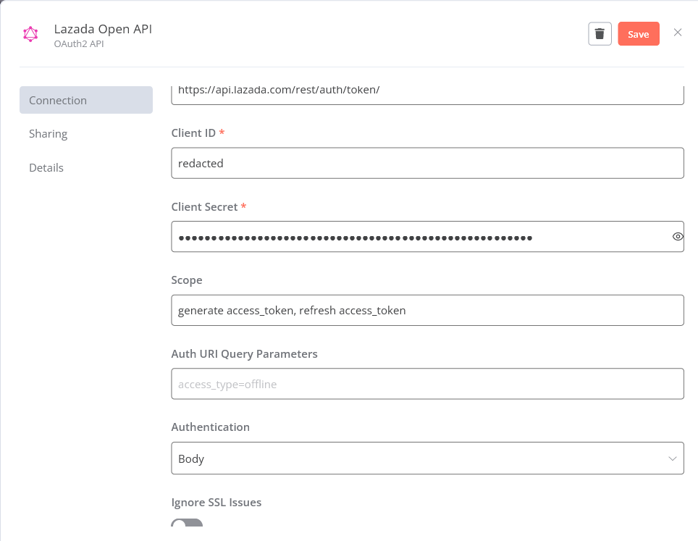Click the Authentication label text
Image resolution: width=698 pixels, height=541 pixels.
[211, 427]
